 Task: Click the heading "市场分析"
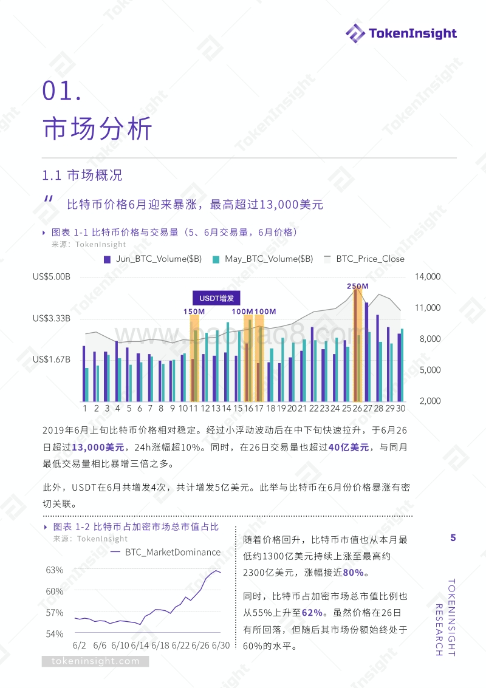pos(97,129)
